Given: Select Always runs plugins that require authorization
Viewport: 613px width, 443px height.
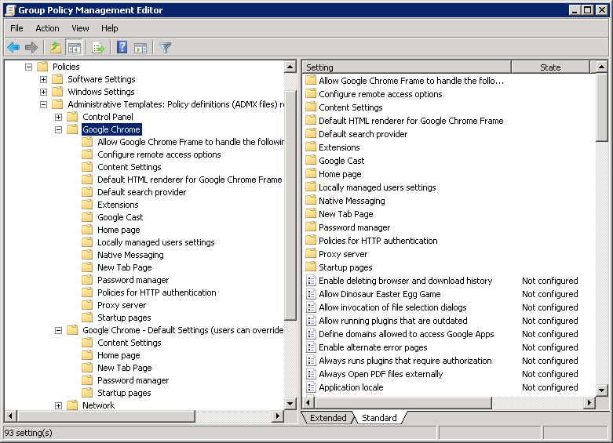Looking at the screenshot, I should point(405,360).
